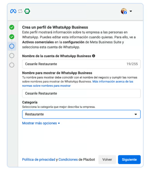The width and height of the screenshot is (151, 170).
Task: Click the Siguiente button
Action: (x=129, y=159)
